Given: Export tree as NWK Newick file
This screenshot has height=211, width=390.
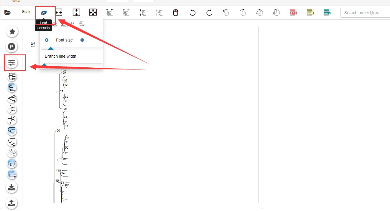Looking at the screenshot, I should pos(327,13).
